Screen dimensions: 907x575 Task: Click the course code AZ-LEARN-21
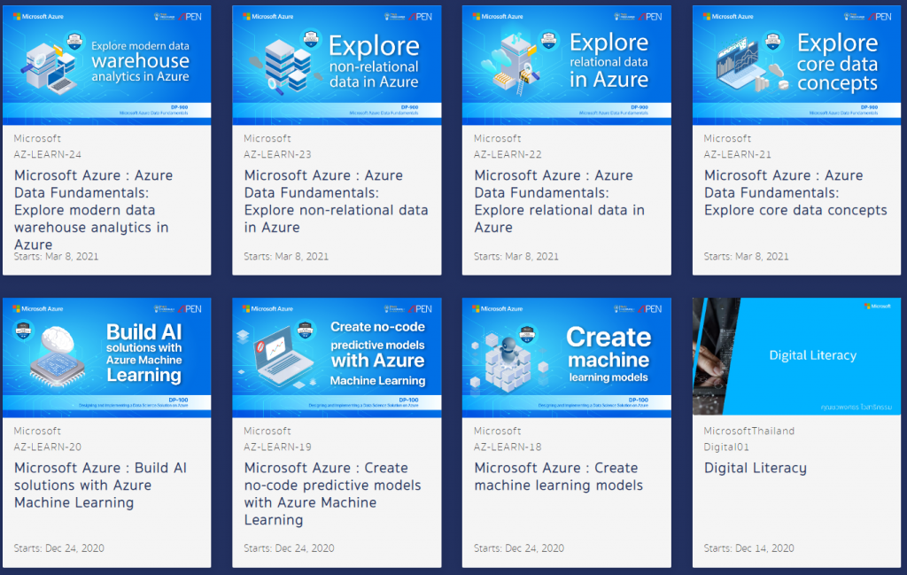pos(738,154)
